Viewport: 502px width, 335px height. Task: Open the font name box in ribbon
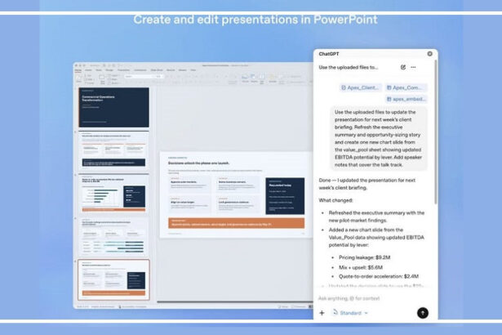point(138,77)
